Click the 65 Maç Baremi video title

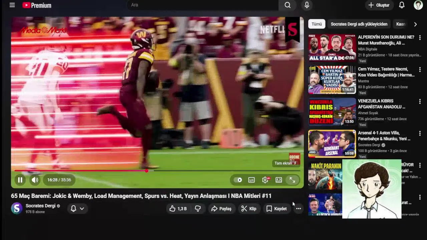pyautogui.click(x=141, y=196)
